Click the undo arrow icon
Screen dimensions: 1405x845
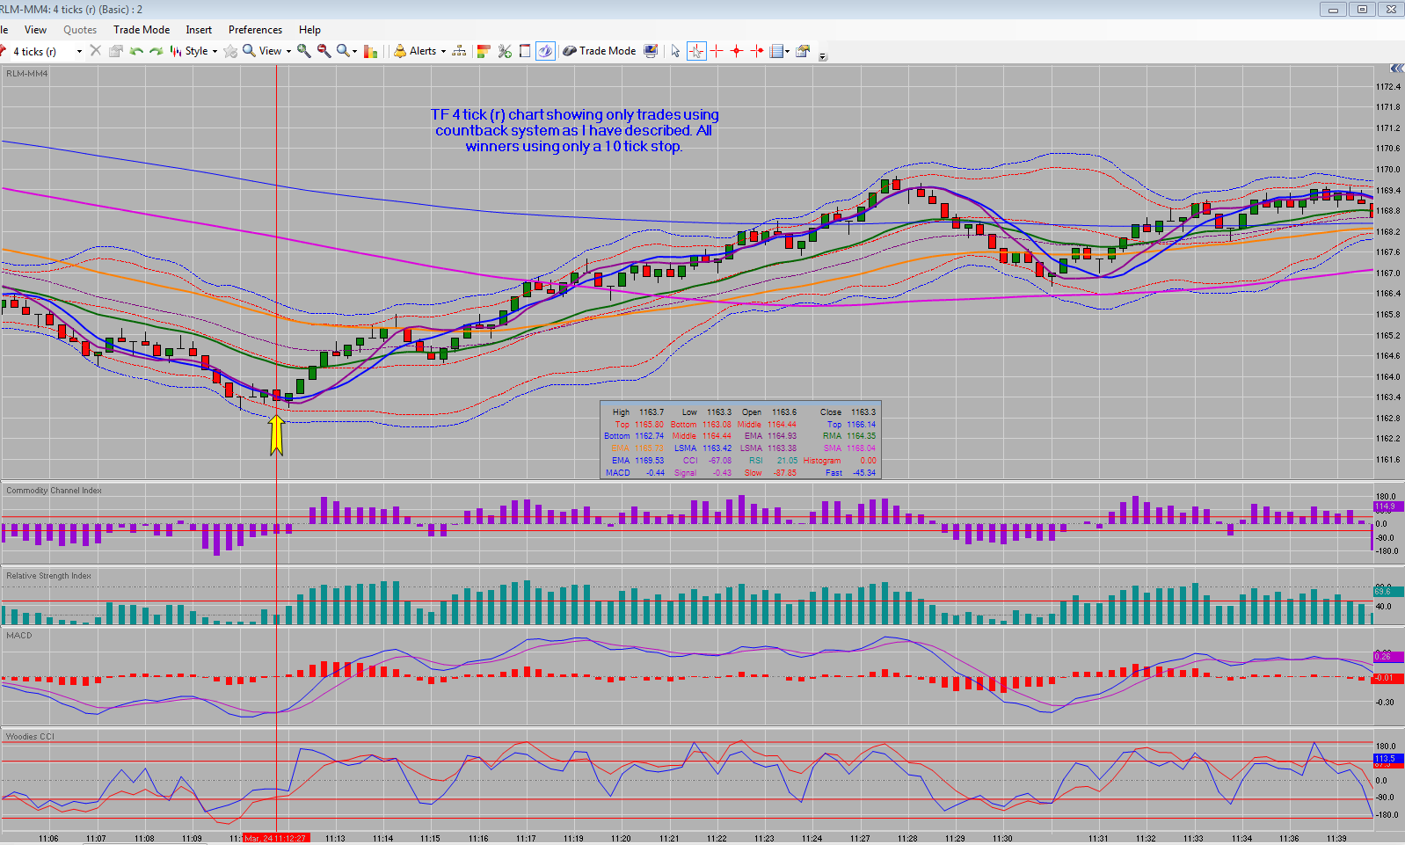click(x=136, y=51)
